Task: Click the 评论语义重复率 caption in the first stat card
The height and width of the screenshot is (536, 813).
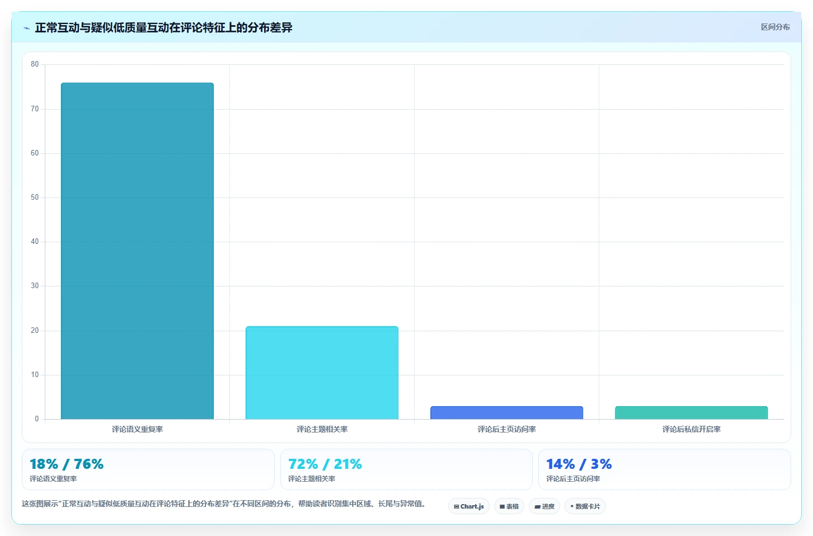Action: (x=53, y=479)
